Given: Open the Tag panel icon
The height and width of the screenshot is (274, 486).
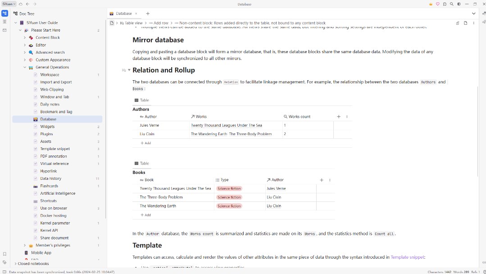Looking at the screenshot, I should point(5,262).
